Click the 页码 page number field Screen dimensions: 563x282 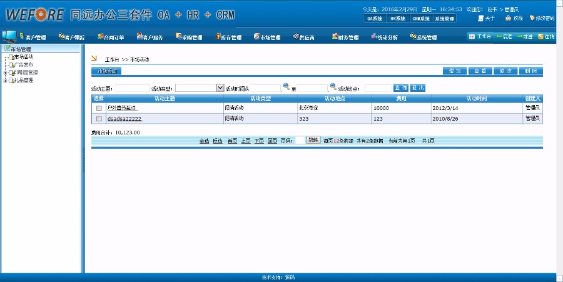point(300,140)
